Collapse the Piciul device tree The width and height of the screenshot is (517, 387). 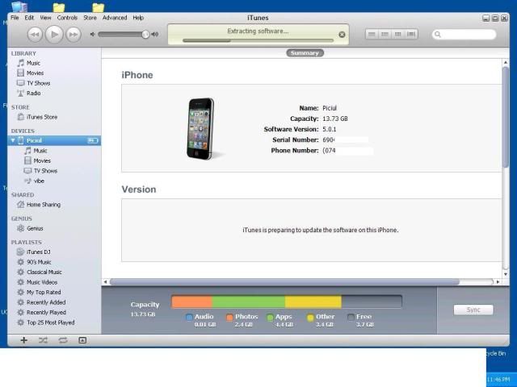click(x=13, y=140)
